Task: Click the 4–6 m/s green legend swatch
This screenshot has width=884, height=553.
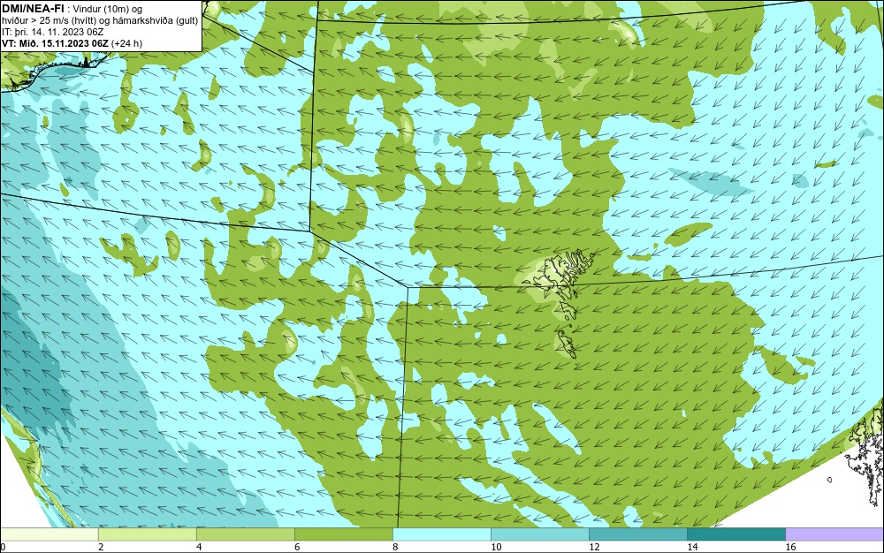Action: click(245, 534)
